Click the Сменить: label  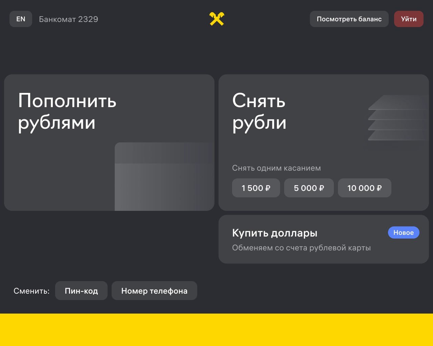point(31,291)
